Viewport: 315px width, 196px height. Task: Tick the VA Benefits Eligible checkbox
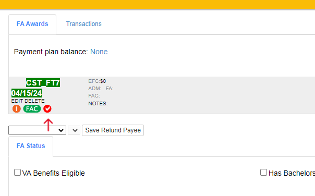[17, 173]
